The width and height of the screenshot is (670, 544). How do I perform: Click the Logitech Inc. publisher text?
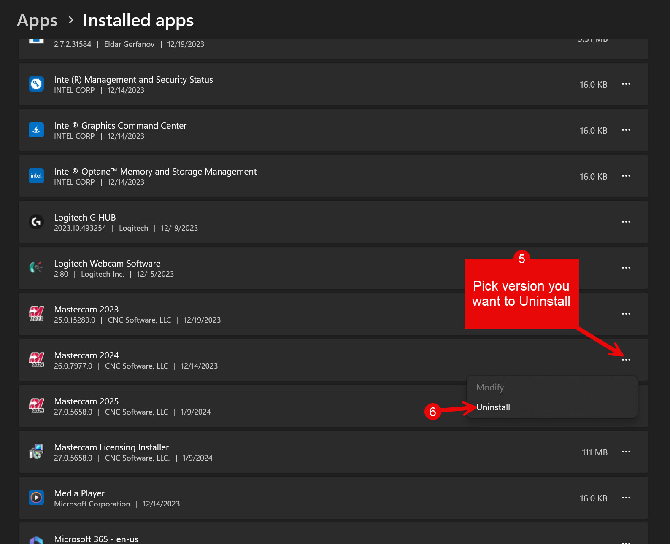tap(103, 274)
